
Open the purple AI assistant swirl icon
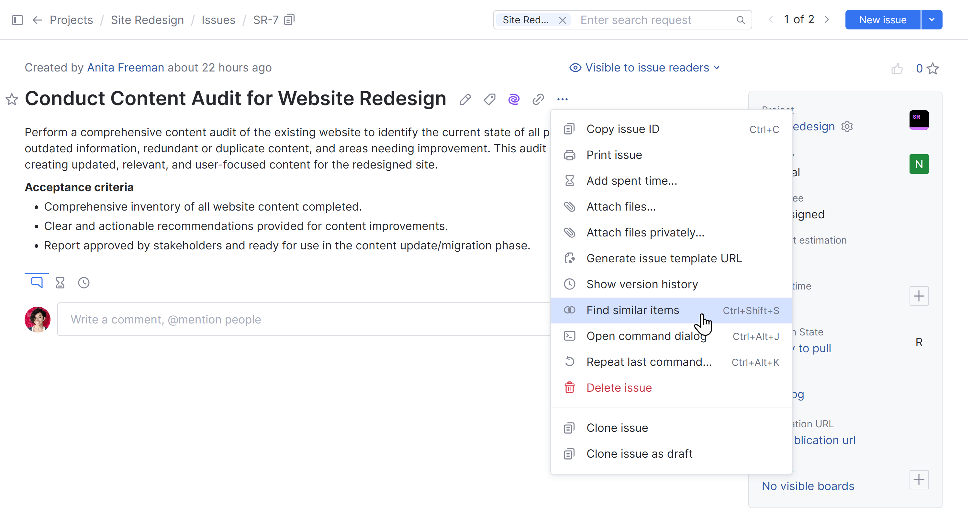[514, 100]
